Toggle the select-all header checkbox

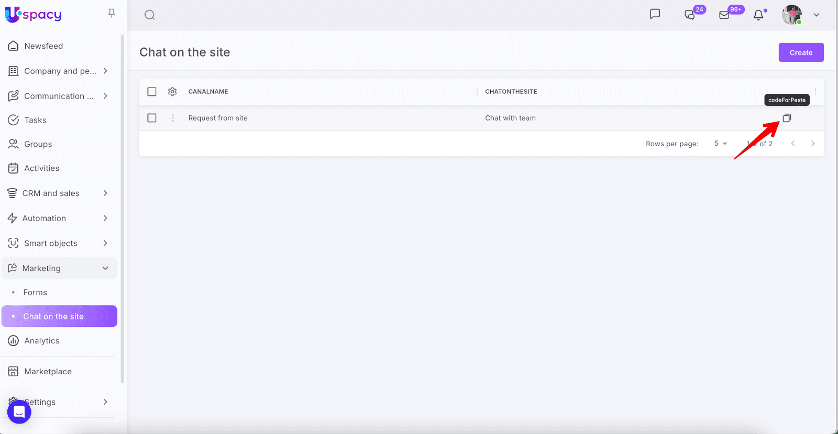pos(152,92)
